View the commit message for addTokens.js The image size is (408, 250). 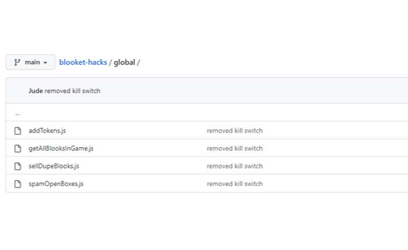(x=234, y=131)
